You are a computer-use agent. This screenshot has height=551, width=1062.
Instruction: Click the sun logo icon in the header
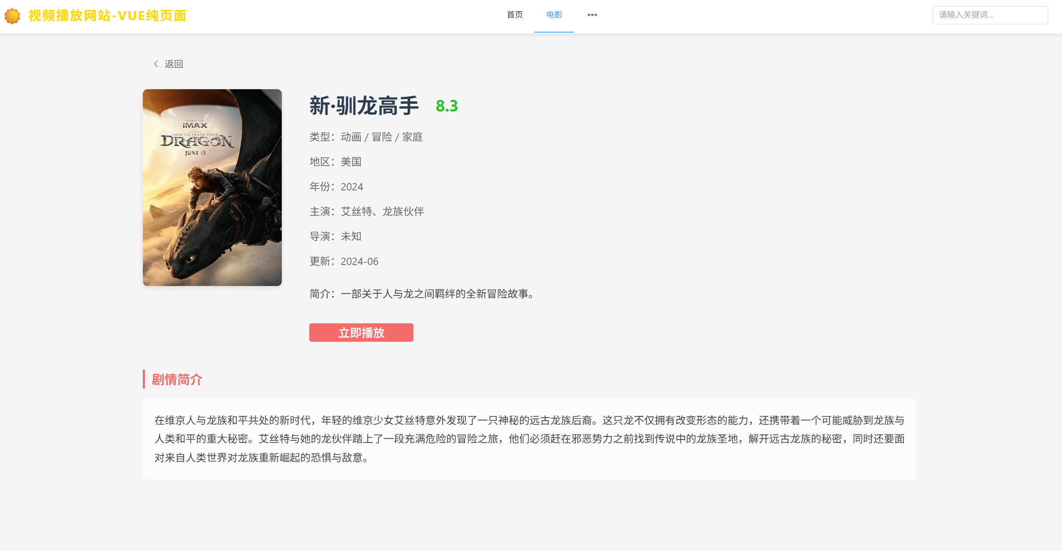(12, 15)
